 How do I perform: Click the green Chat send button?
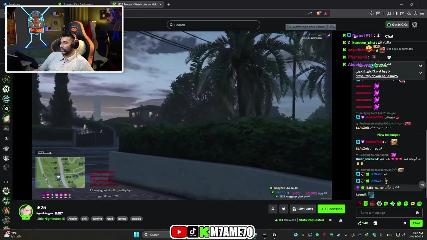coord(416,223)
